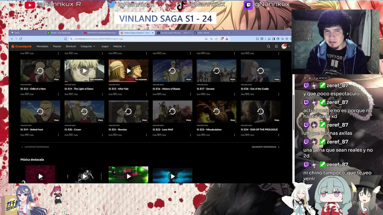
Task: Play S1 E14 The Light of Dawn
Action: [x=84, y=71]
